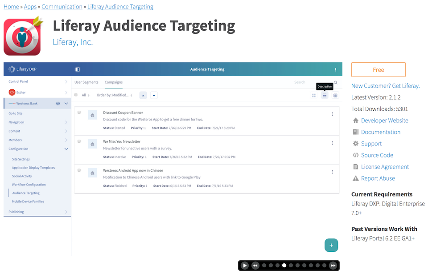Open the Order by Modified dropdown
The width and height of the screenshot is (428, 274).
tap(115, 95)
